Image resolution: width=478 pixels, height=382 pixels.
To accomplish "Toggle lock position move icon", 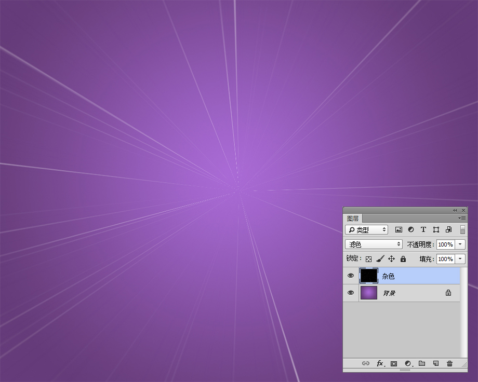I will 391,259.
